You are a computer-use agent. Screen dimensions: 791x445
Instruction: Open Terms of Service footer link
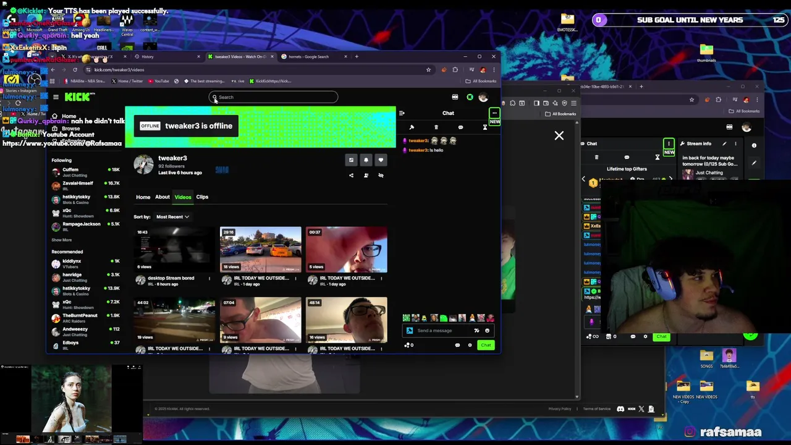pos(597,409)
